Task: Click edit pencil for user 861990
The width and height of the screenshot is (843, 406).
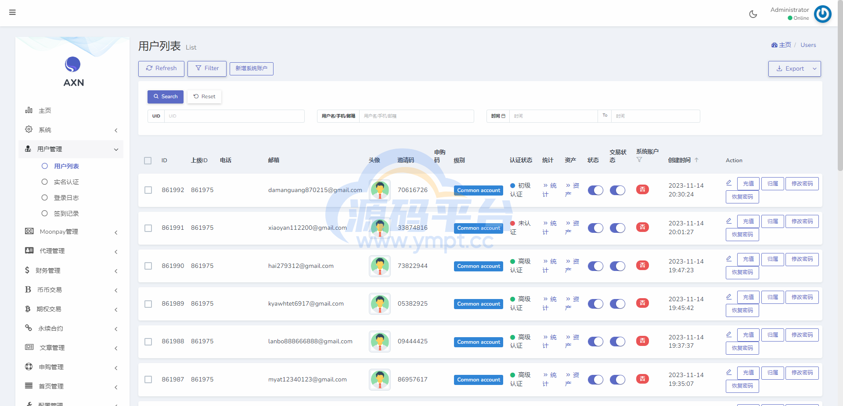Action: [x=729, y=259]
